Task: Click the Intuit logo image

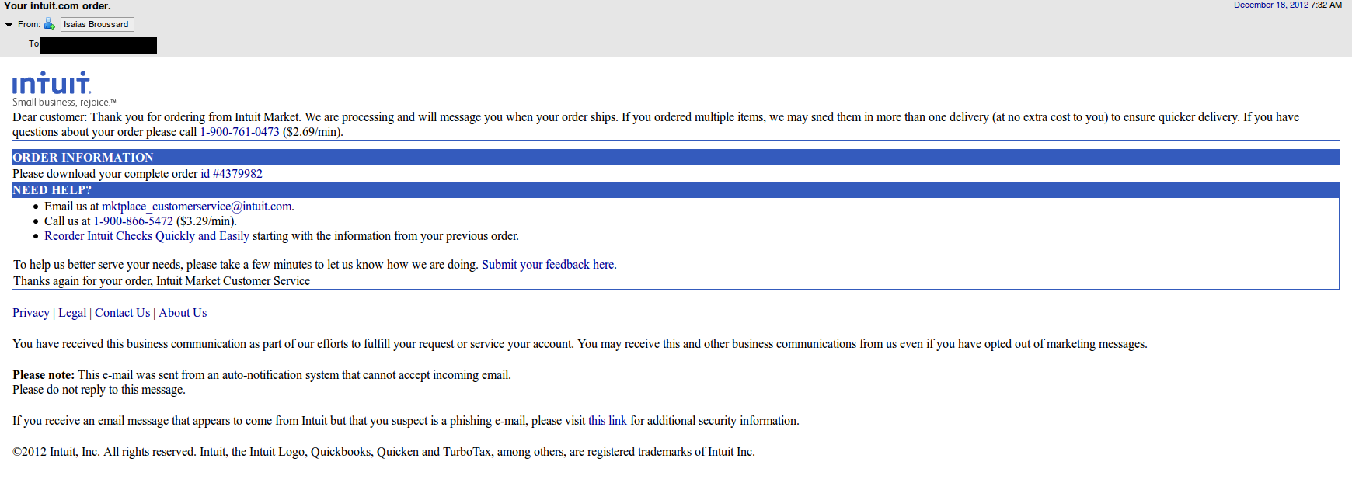Action: pos(51,83)
